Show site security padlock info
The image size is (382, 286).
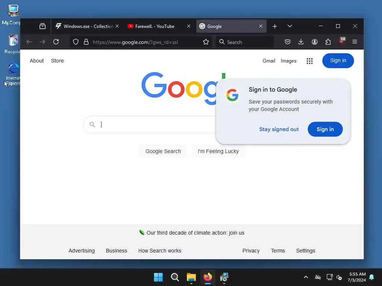click(86, 42)
